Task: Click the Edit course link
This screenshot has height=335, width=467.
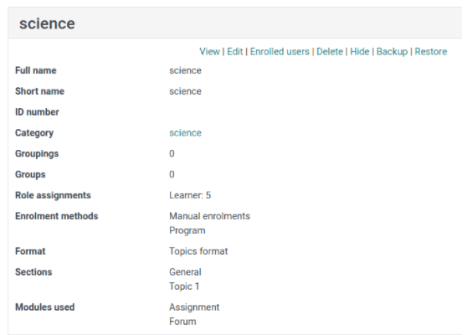Action: 234,52
